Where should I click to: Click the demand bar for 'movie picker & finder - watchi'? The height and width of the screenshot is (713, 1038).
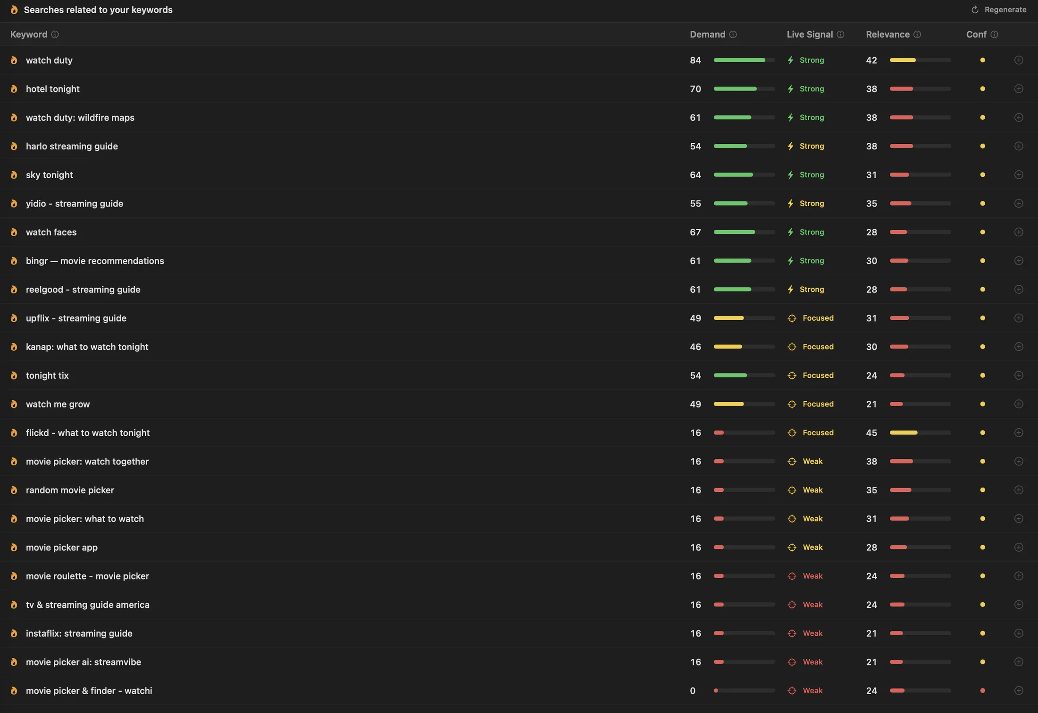click(744, 690)
